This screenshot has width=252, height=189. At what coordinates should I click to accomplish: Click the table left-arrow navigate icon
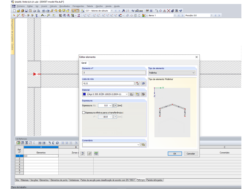point(40,143)
